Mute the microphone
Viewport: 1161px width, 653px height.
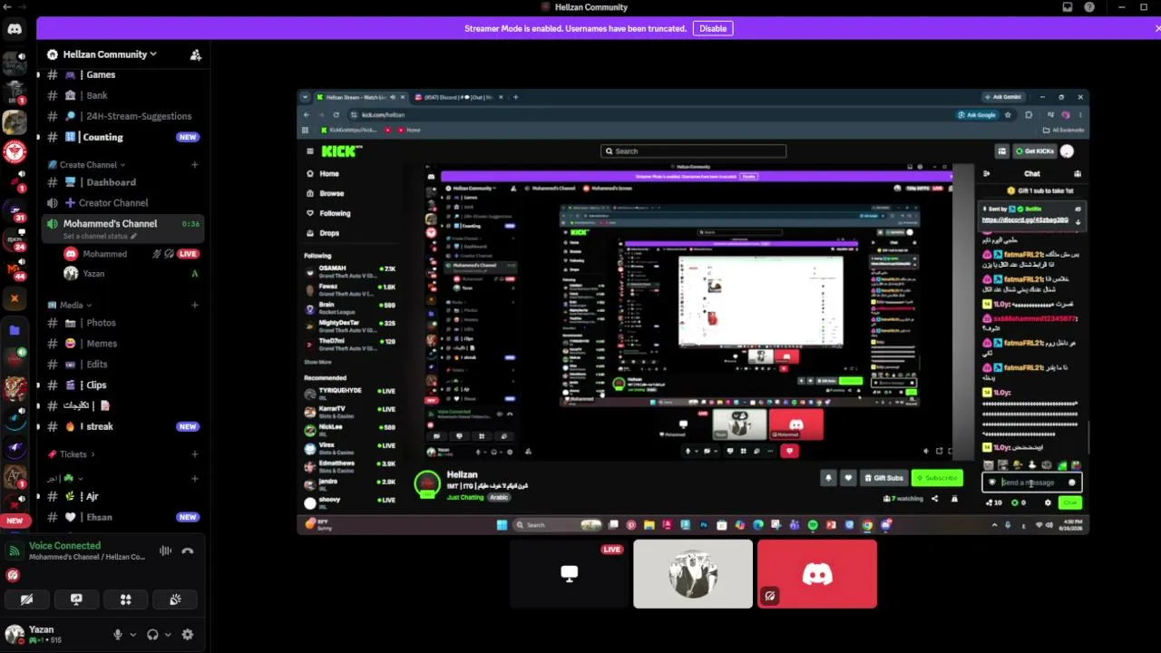click(117, 635)
